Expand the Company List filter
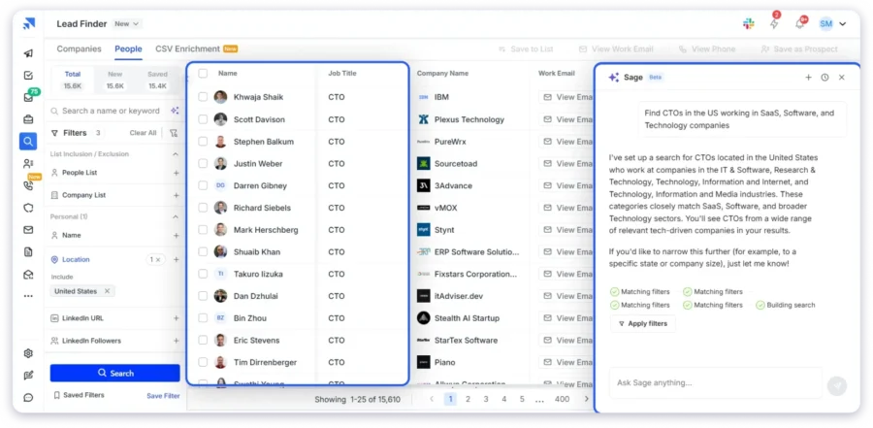This screenshot has height=428, width=873. click(176, 195)
